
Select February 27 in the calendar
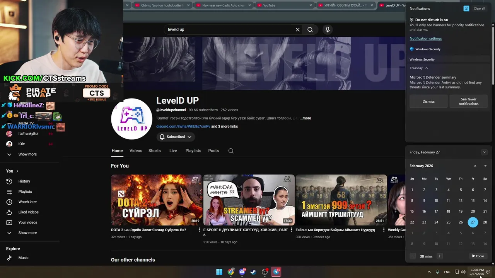[x=473, y=222]
